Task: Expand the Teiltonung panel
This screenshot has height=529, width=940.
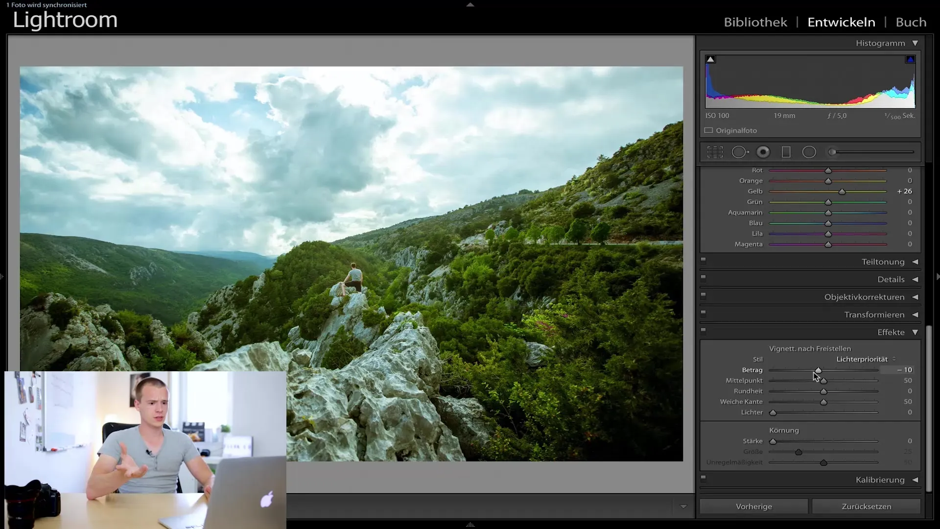Action: (915, 262)
